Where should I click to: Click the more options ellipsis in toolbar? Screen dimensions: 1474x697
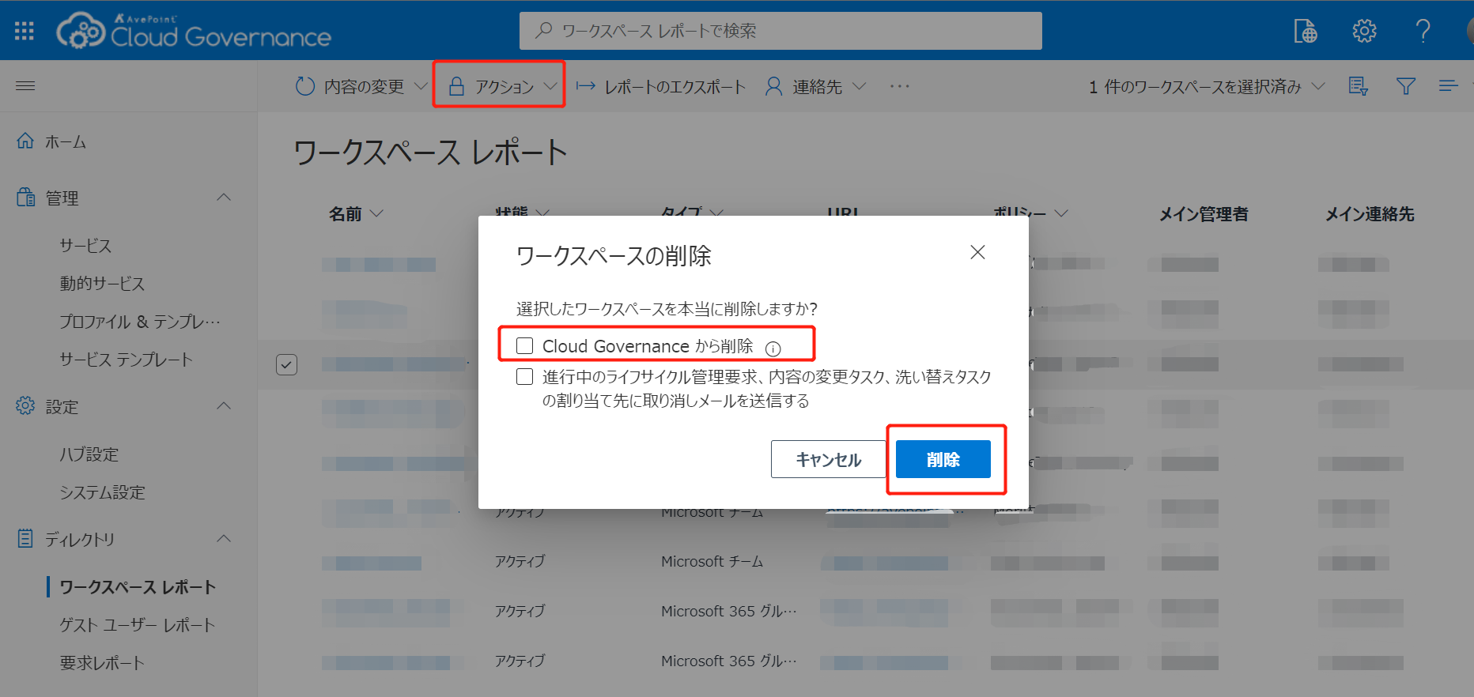click(x=899, y=86)
